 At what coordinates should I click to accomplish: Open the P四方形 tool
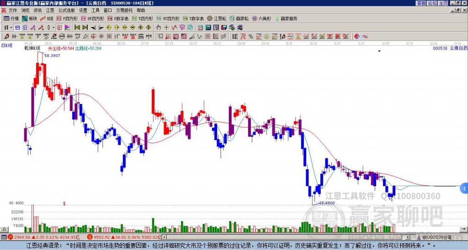coord(67,18)
